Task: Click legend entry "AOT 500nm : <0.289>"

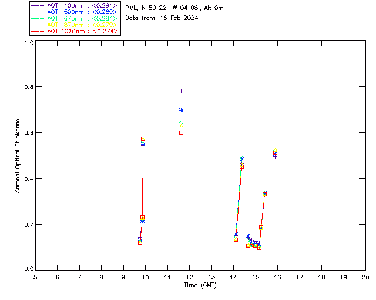Action: click(74, 12)
